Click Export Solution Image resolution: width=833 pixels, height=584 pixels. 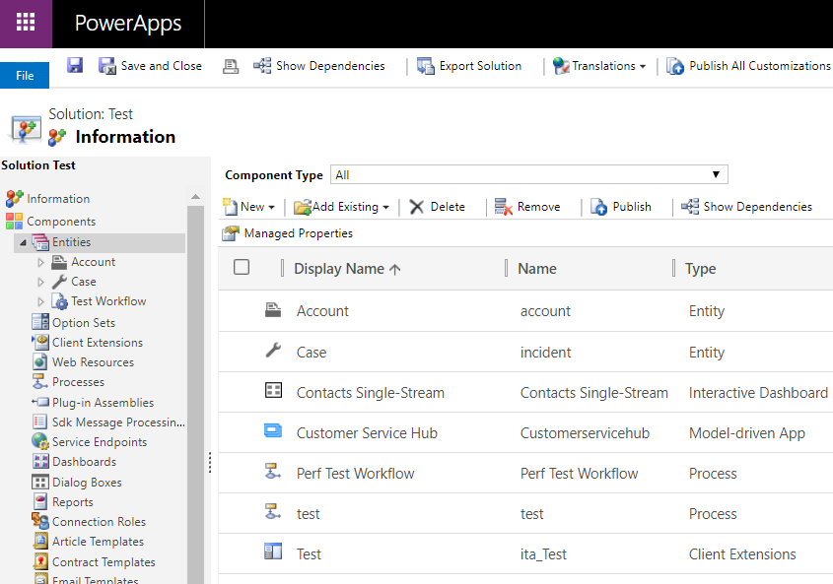(469, 66)
